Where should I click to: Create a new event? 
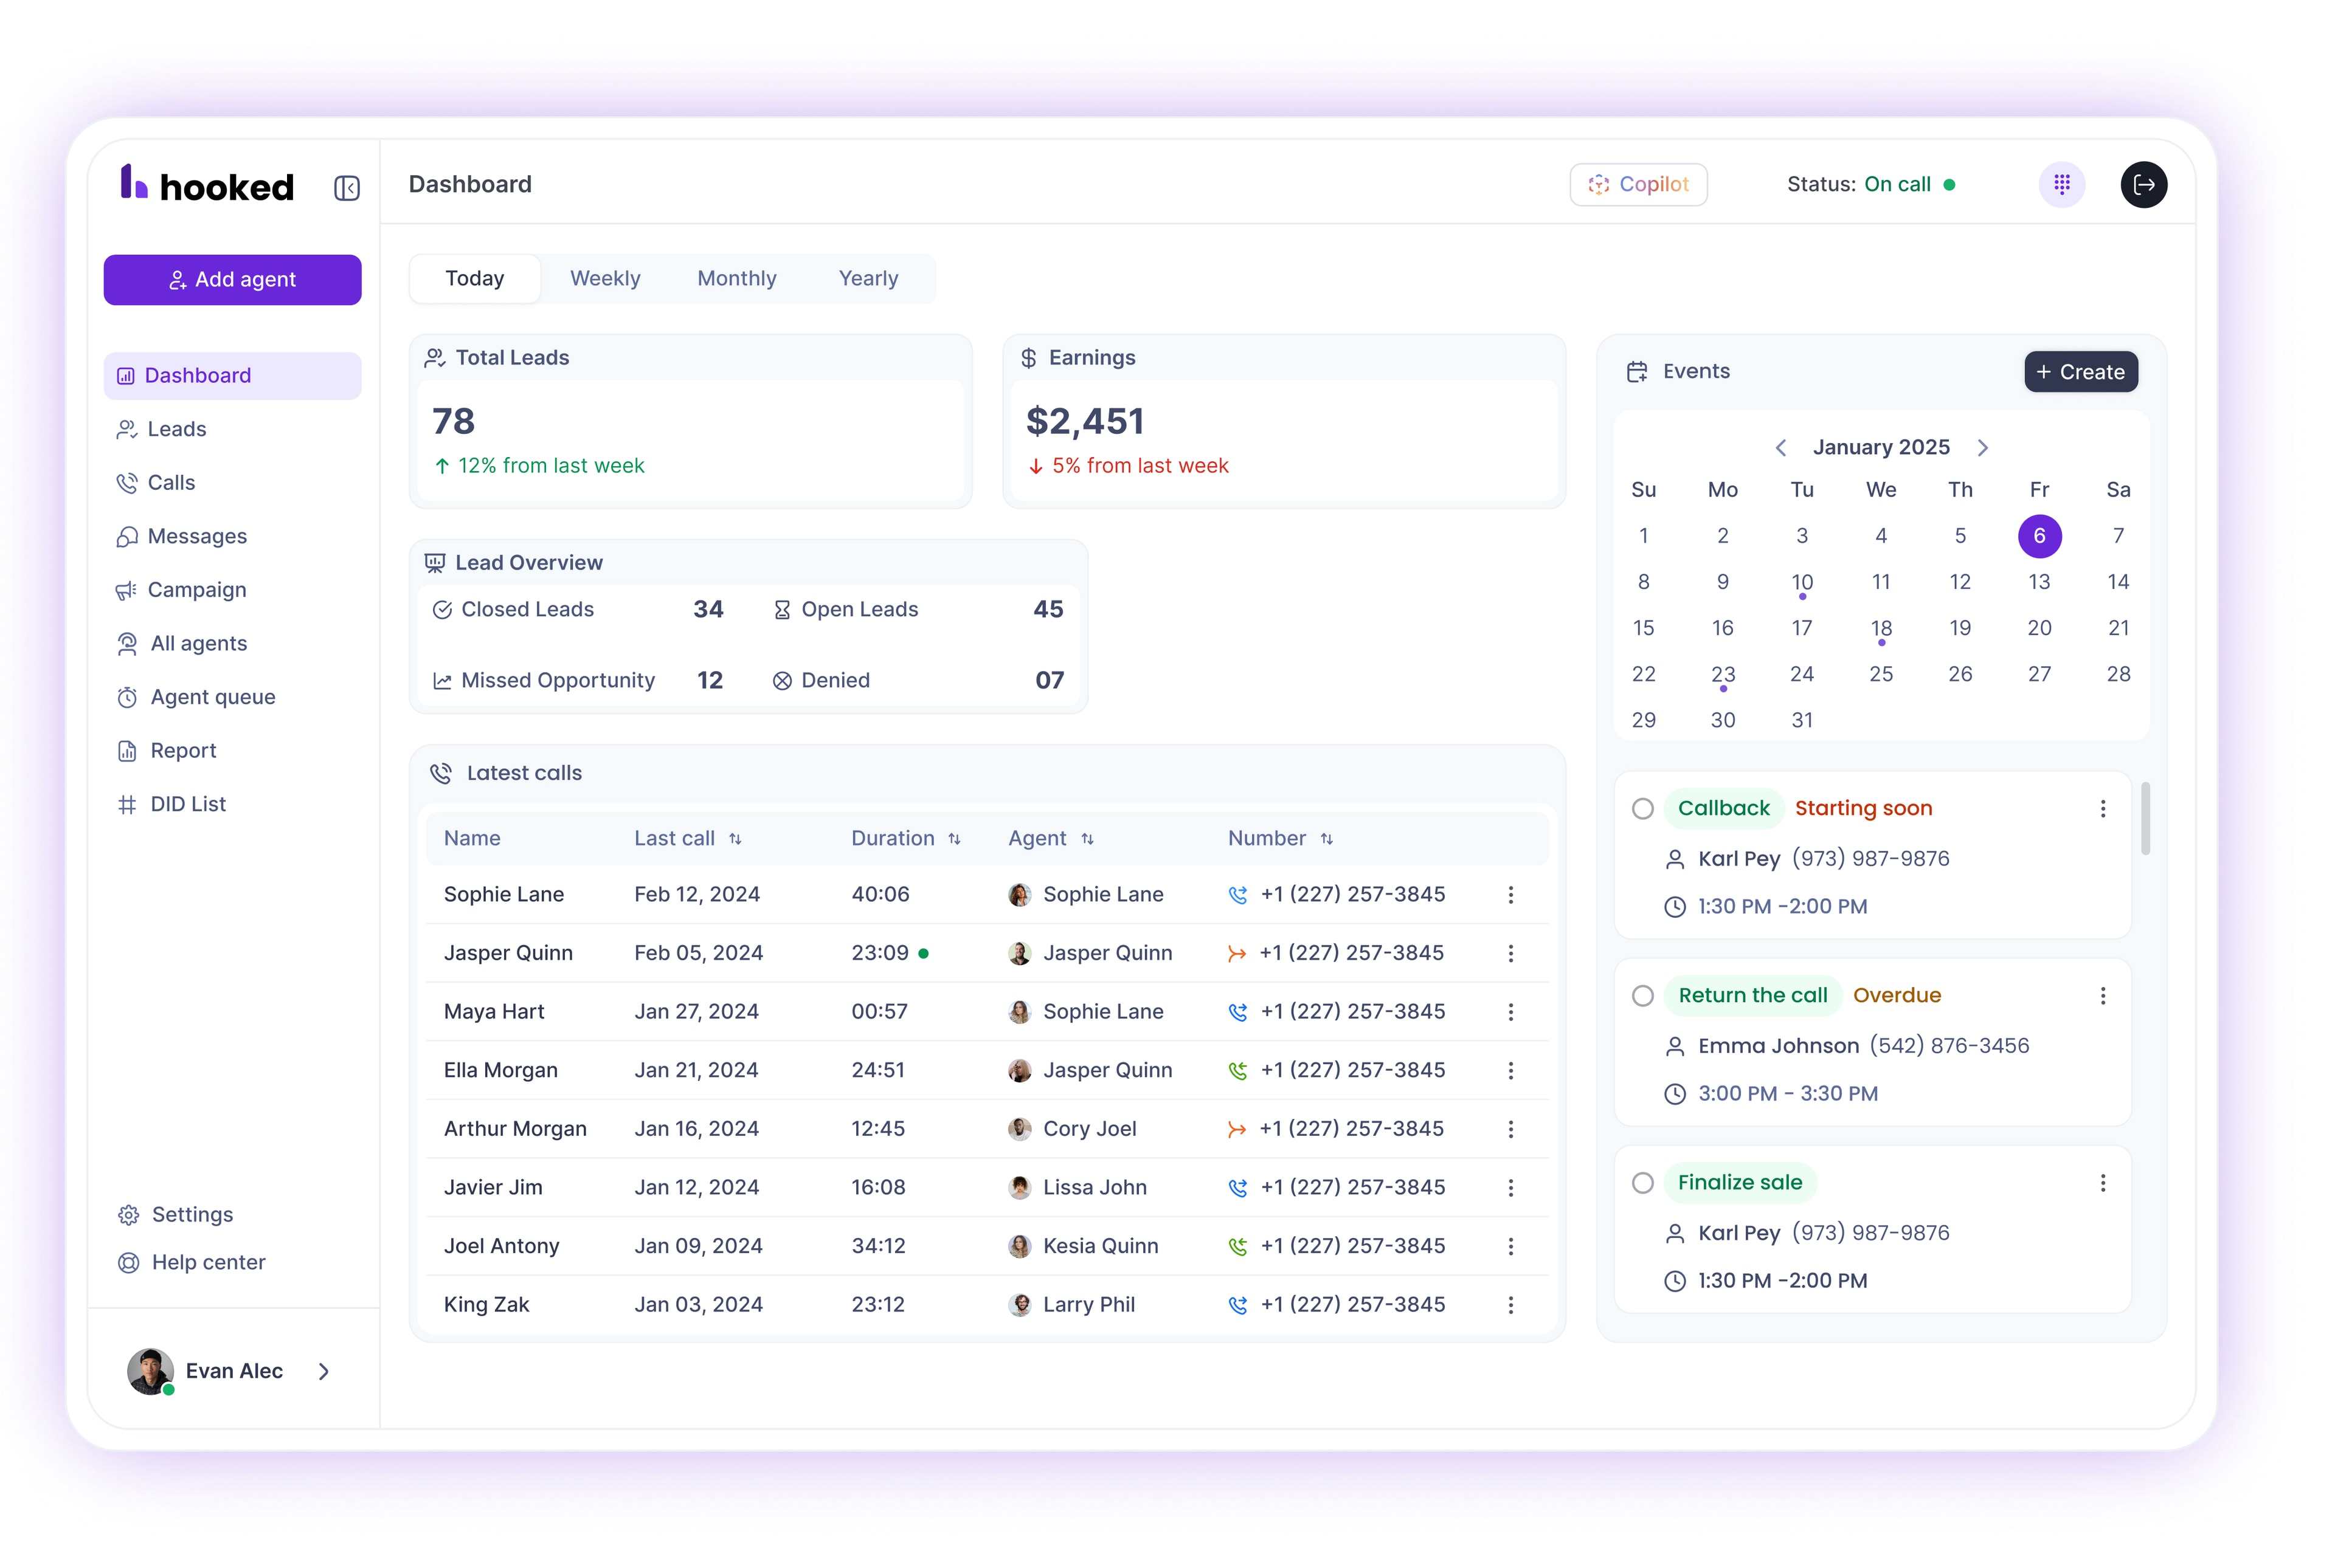point(2080,371)
